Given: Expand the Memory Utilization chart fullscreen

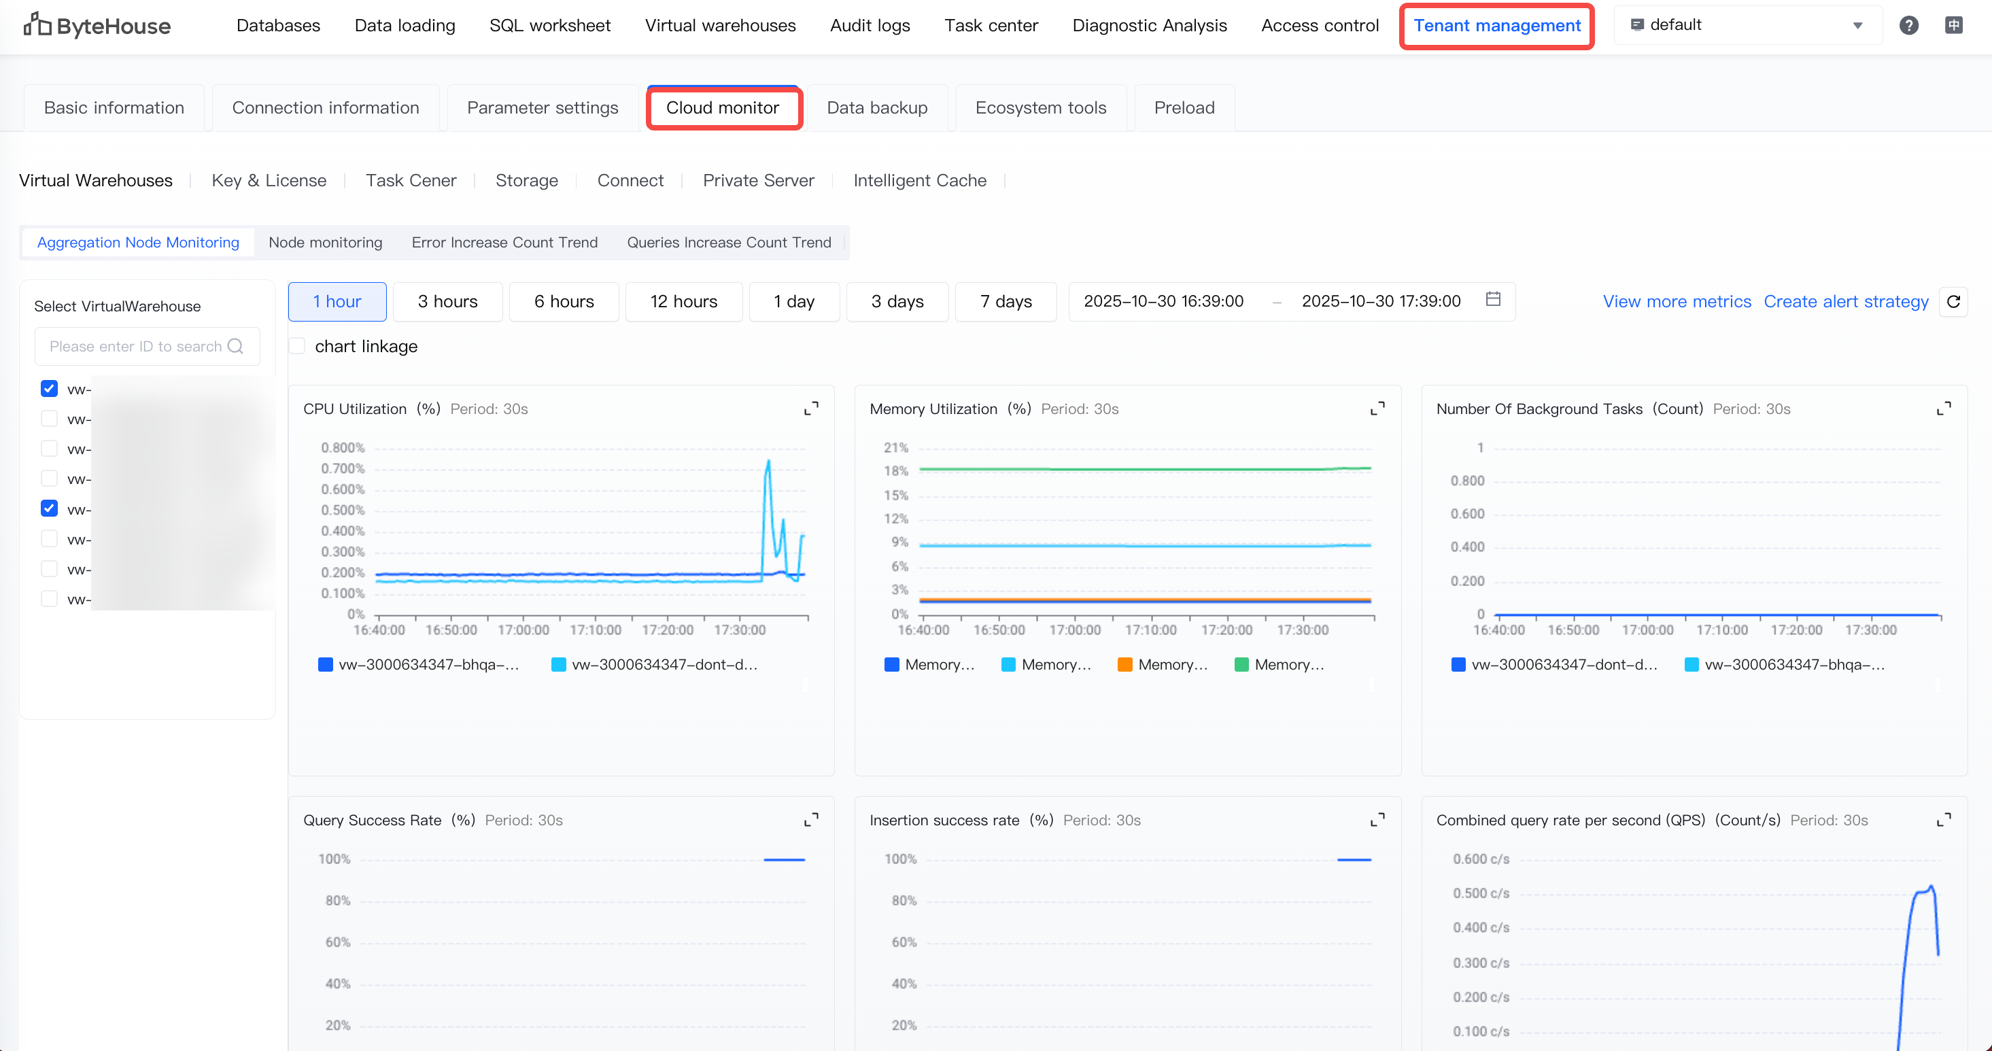Looking at the screenshot, I should pyautogui.click(x=1377, y=409).
